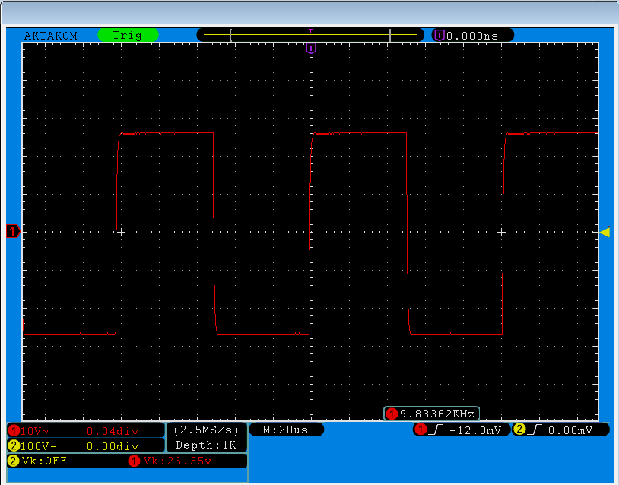Screen dimensions: 619x485
Task: Click the purple T icon beside 0.000ns
Action: [440, 36]
